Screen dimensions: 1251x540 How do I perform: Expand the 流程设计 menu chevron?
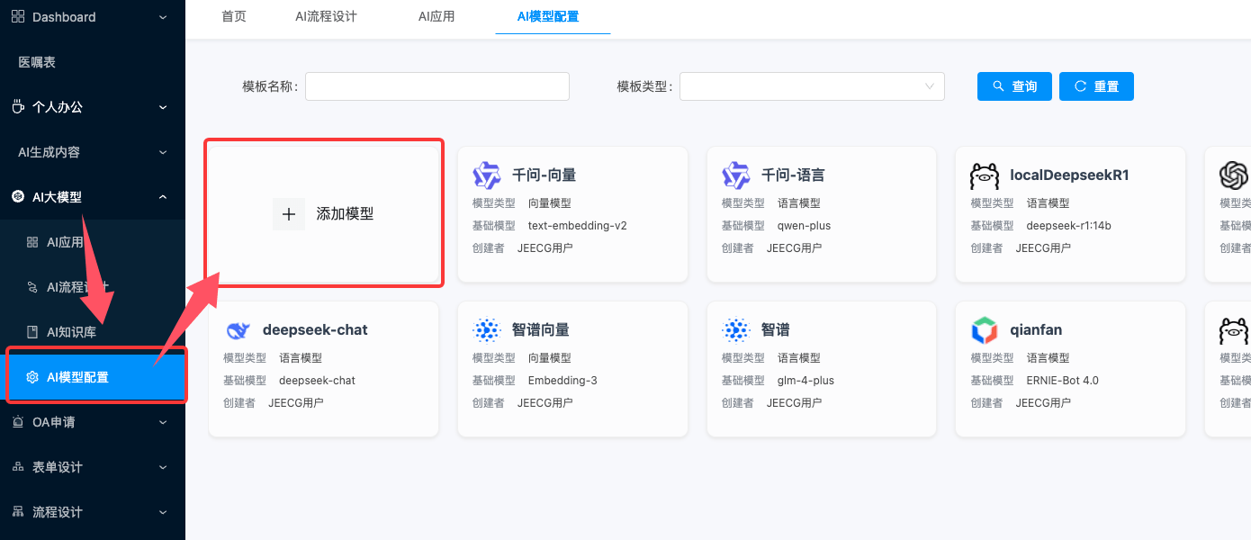point(163,512)
